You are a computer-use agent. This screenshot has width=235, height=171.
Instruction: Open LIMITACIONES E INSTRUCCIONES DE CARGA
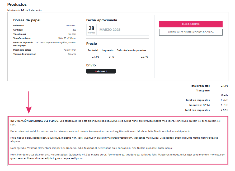(x=191, y=32)
